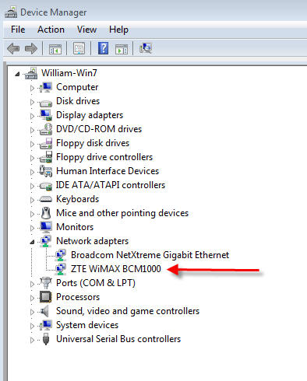Select the Display adapters label
The image size is (307, 381).
[90, 115]
